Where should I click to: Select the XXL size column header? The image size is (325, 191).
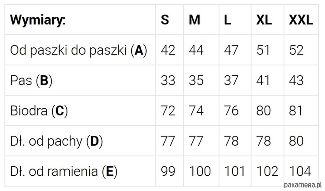(x=301, y=20)
